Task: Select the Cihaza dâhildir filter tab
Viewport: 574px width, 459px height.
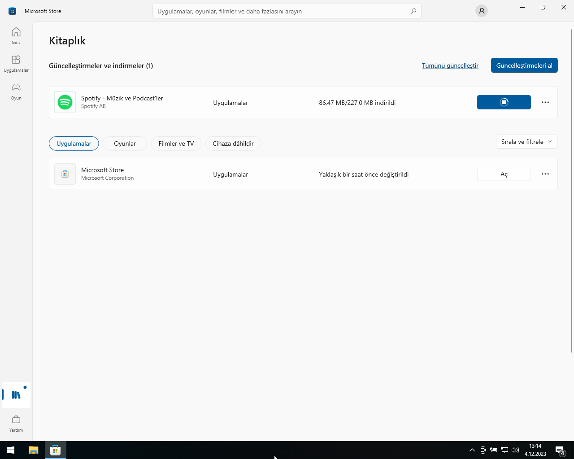Action: point(233,143)
